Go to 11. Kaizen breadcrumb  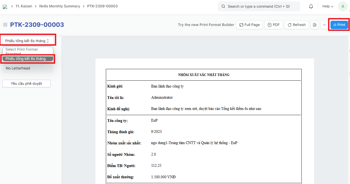pyautogui.click(x=24, y=6)
